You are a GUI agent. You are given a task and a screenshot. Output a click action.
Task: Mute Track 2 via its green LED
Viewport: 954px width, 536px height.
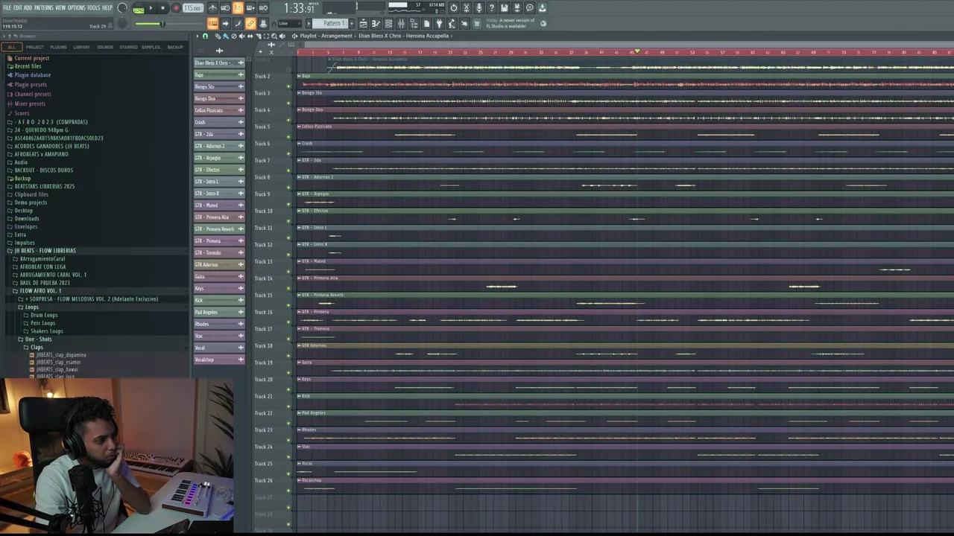(x=288, y=86)
